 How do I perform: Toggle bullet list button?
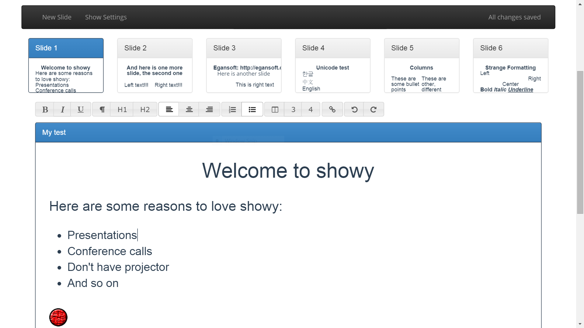click(252, 109)
